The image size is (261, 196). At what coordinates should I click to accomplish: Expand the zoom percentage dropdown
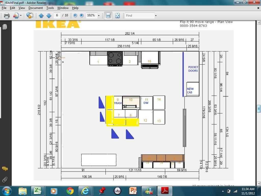click(x=99, y=16)
